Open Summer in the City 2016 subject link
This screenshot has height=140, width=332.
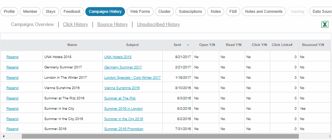pos(124,119)
